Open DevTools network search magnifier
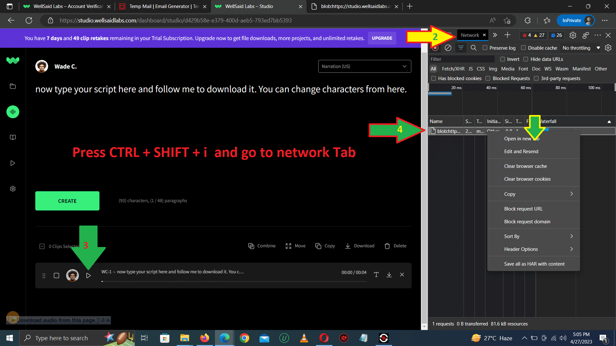616x346 pixels. click(x=474, y=48)
